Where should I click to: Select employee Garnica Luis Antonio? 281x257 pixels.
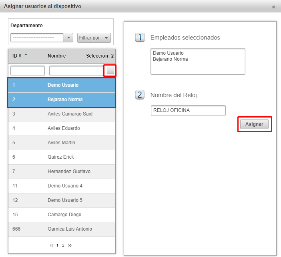[70, 229]
